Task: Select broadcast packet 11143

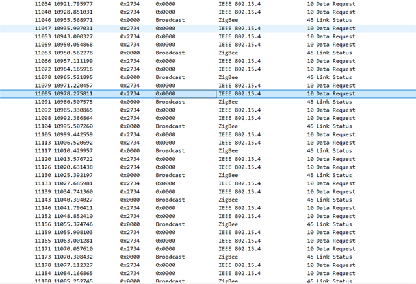Action: pyautogui.click(x=208, y=200)
